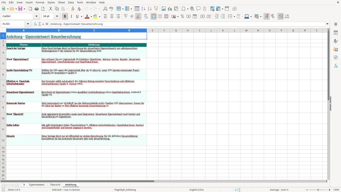Click the Sort Descending icon

150,9
